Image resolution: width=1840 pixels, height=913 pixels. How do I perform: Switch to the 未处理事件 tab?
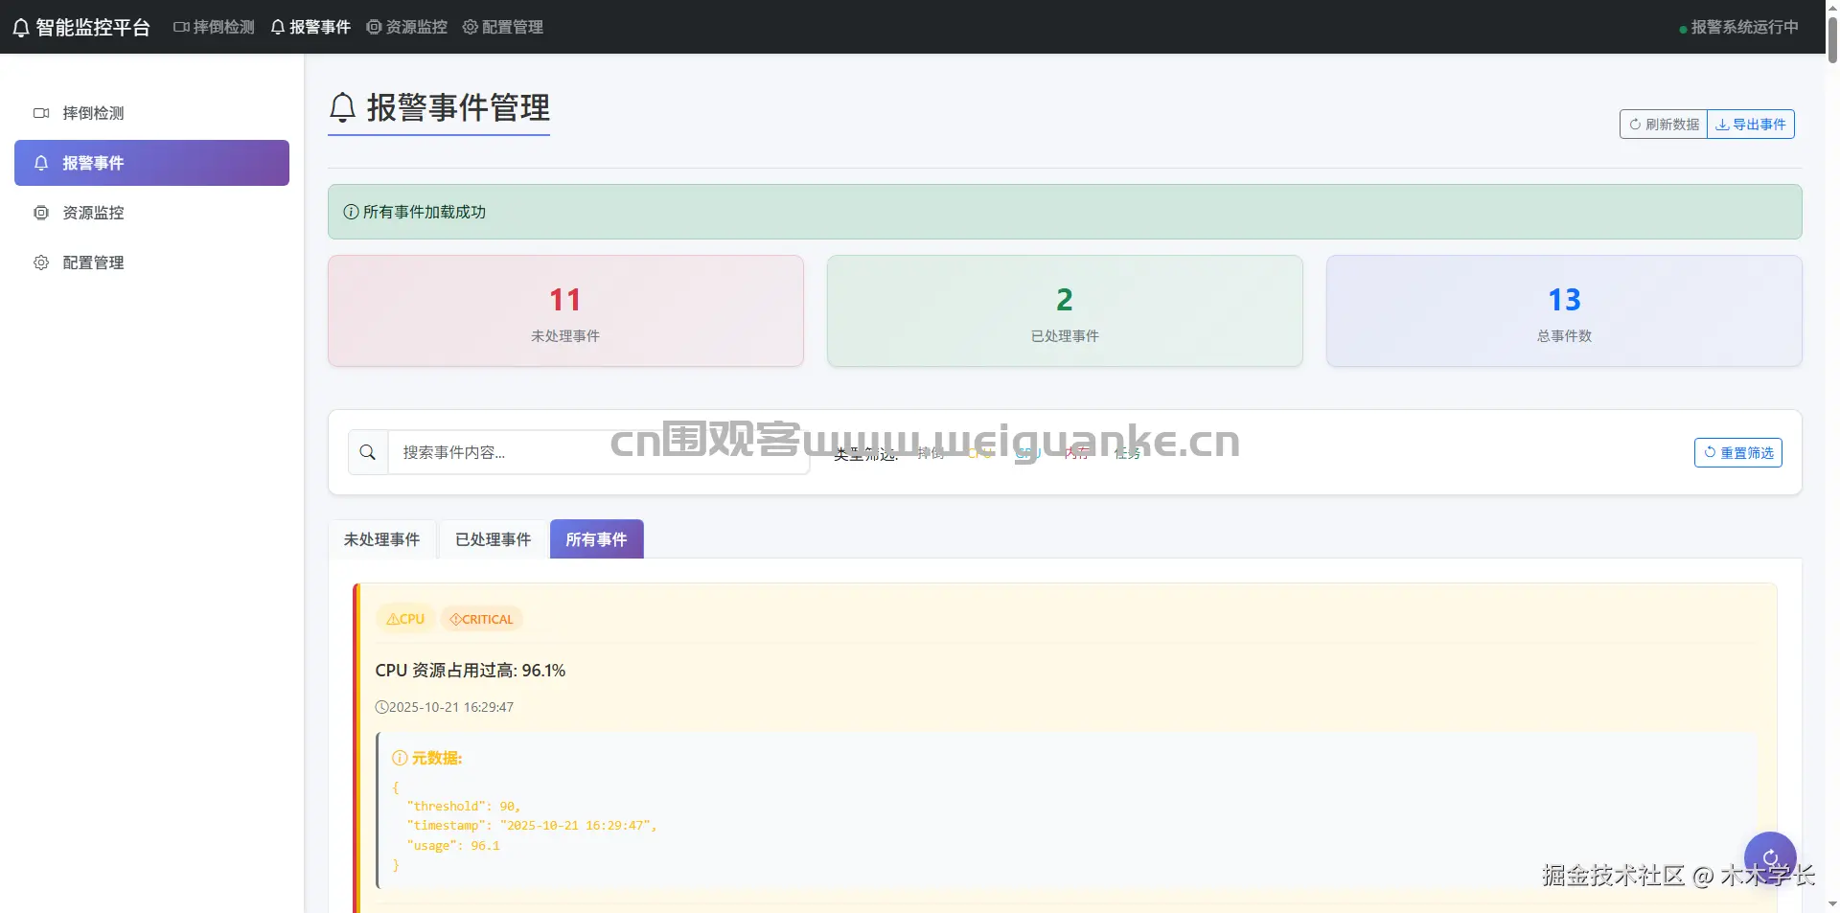pos(381,539)
